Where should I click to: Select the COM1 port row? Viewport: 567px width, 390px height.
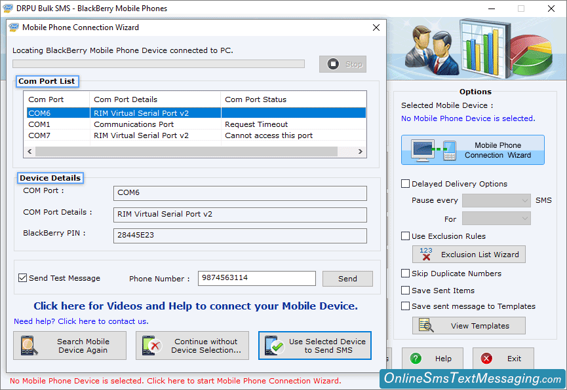coord(196,124)
